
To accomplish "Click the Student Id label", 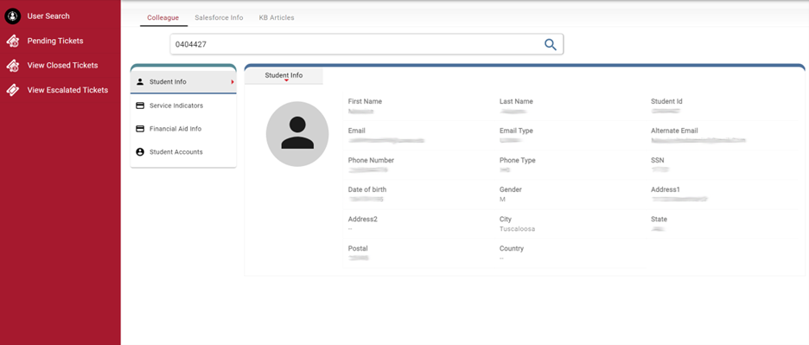I will 666,102.
